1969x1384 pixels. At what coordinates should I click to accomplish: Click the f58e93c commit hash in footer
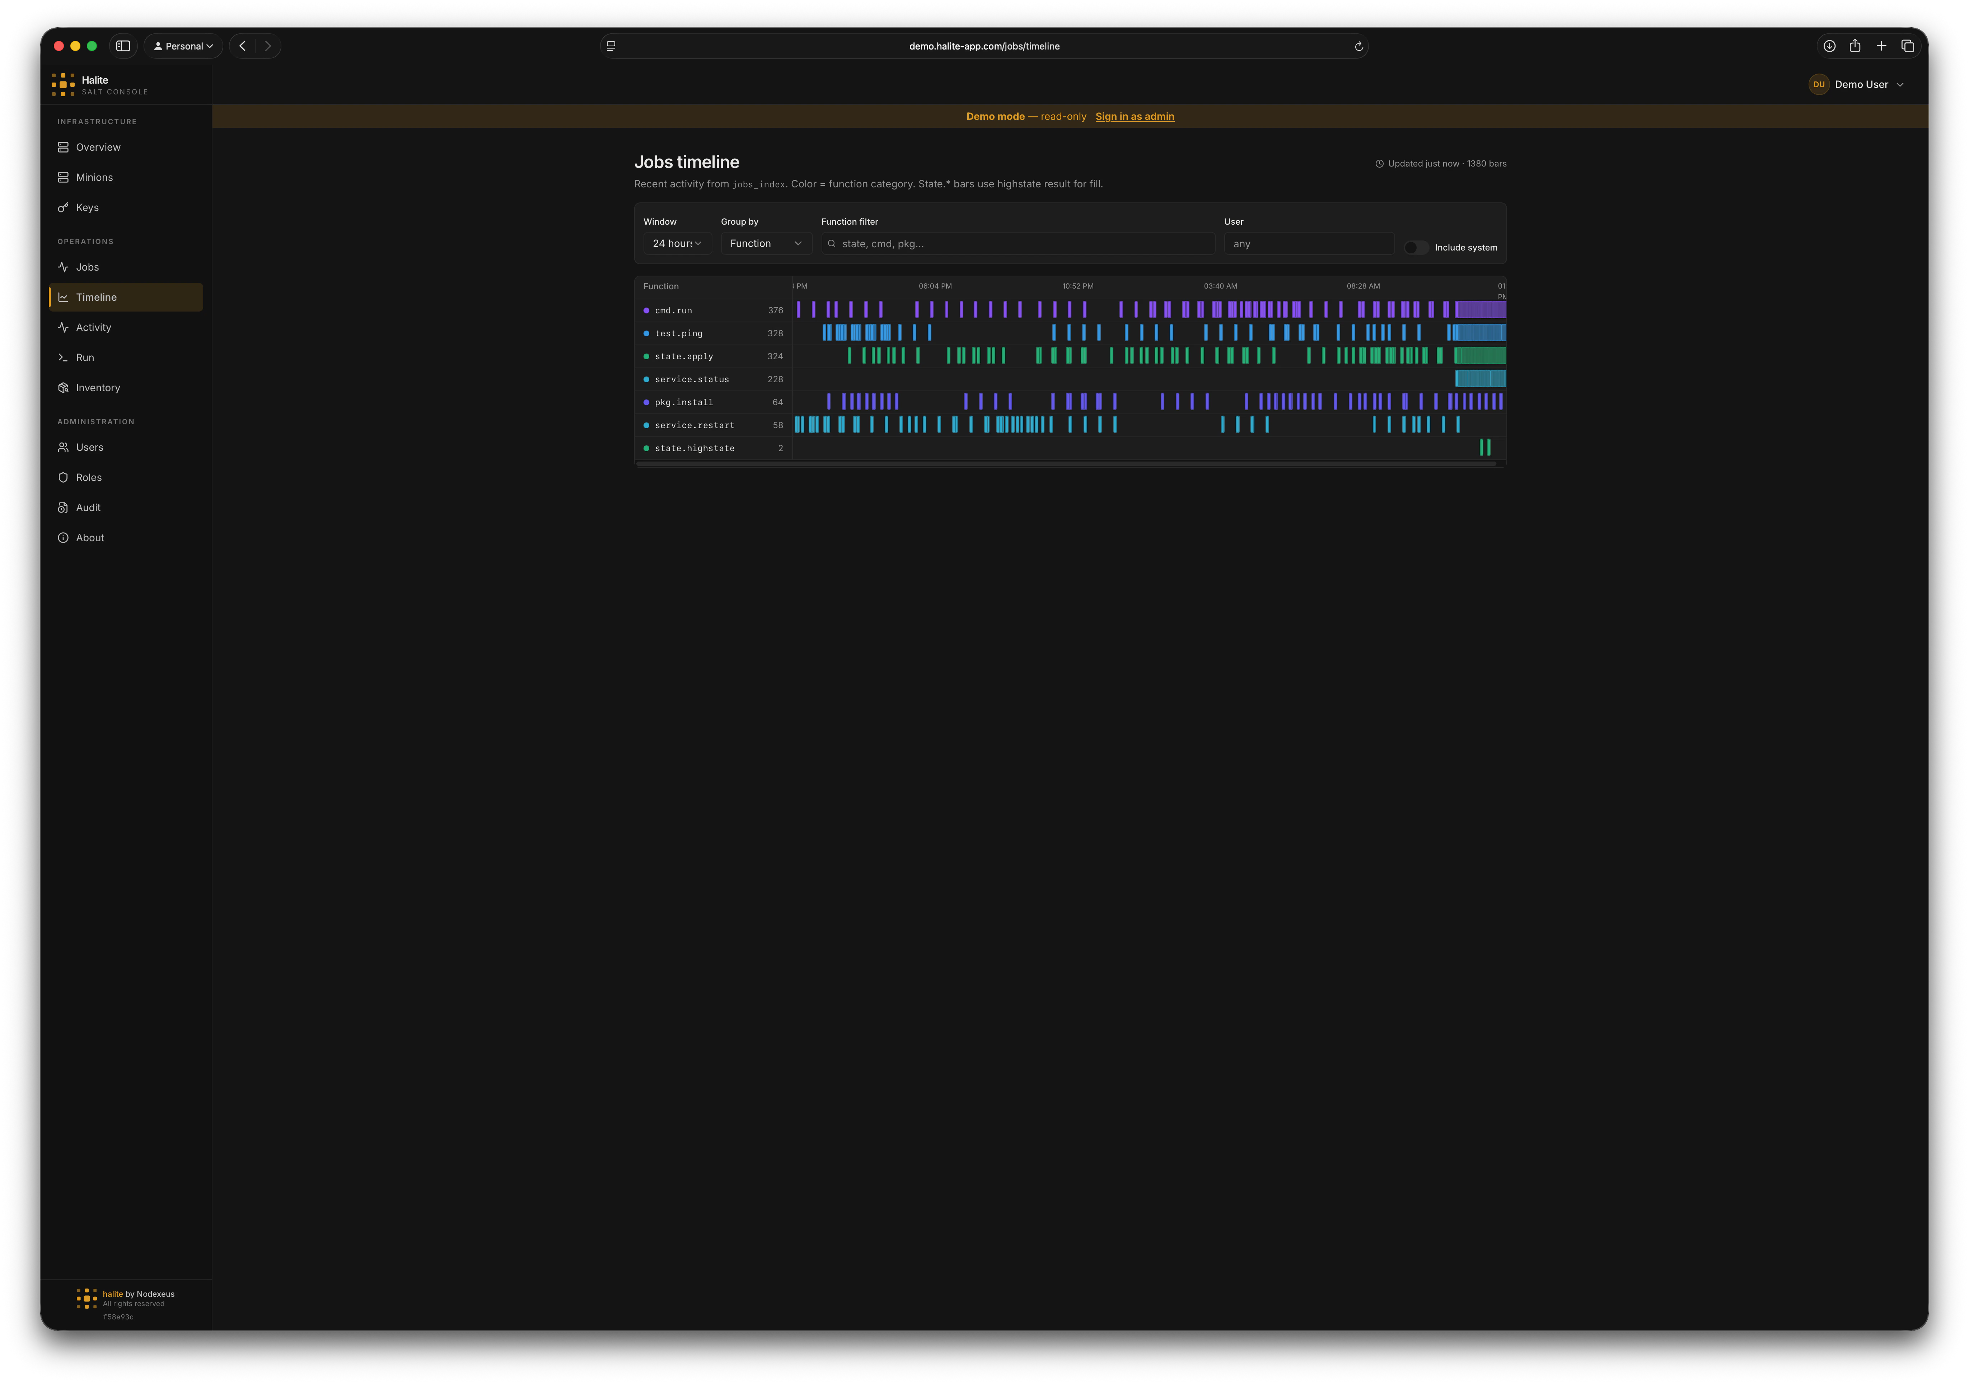point(118,1317)
